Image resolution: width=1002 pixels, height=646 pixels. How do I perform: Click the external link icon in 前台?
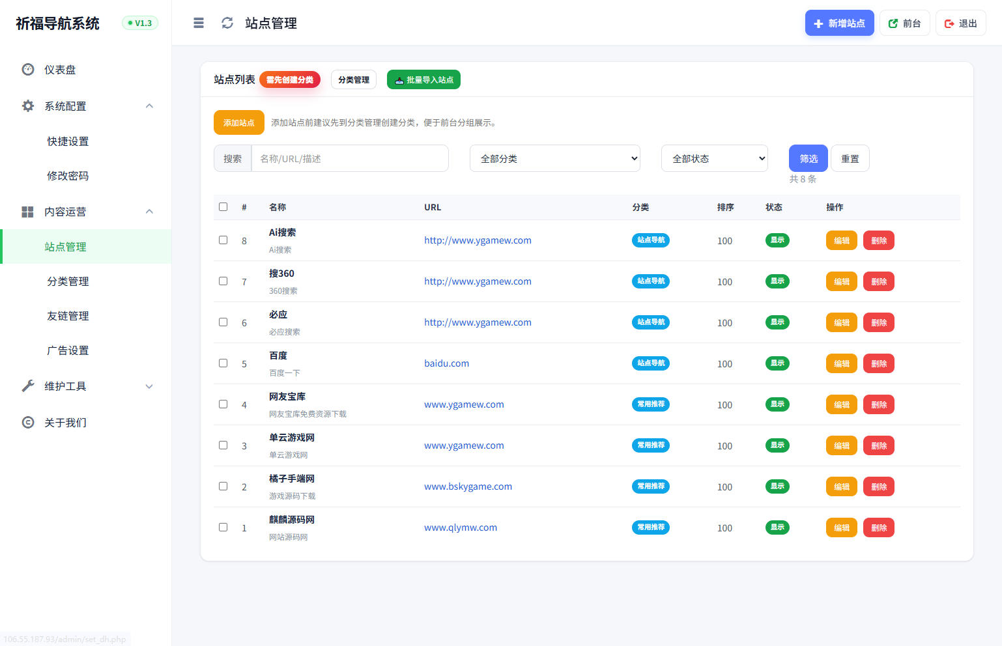[x=893, y=23]
